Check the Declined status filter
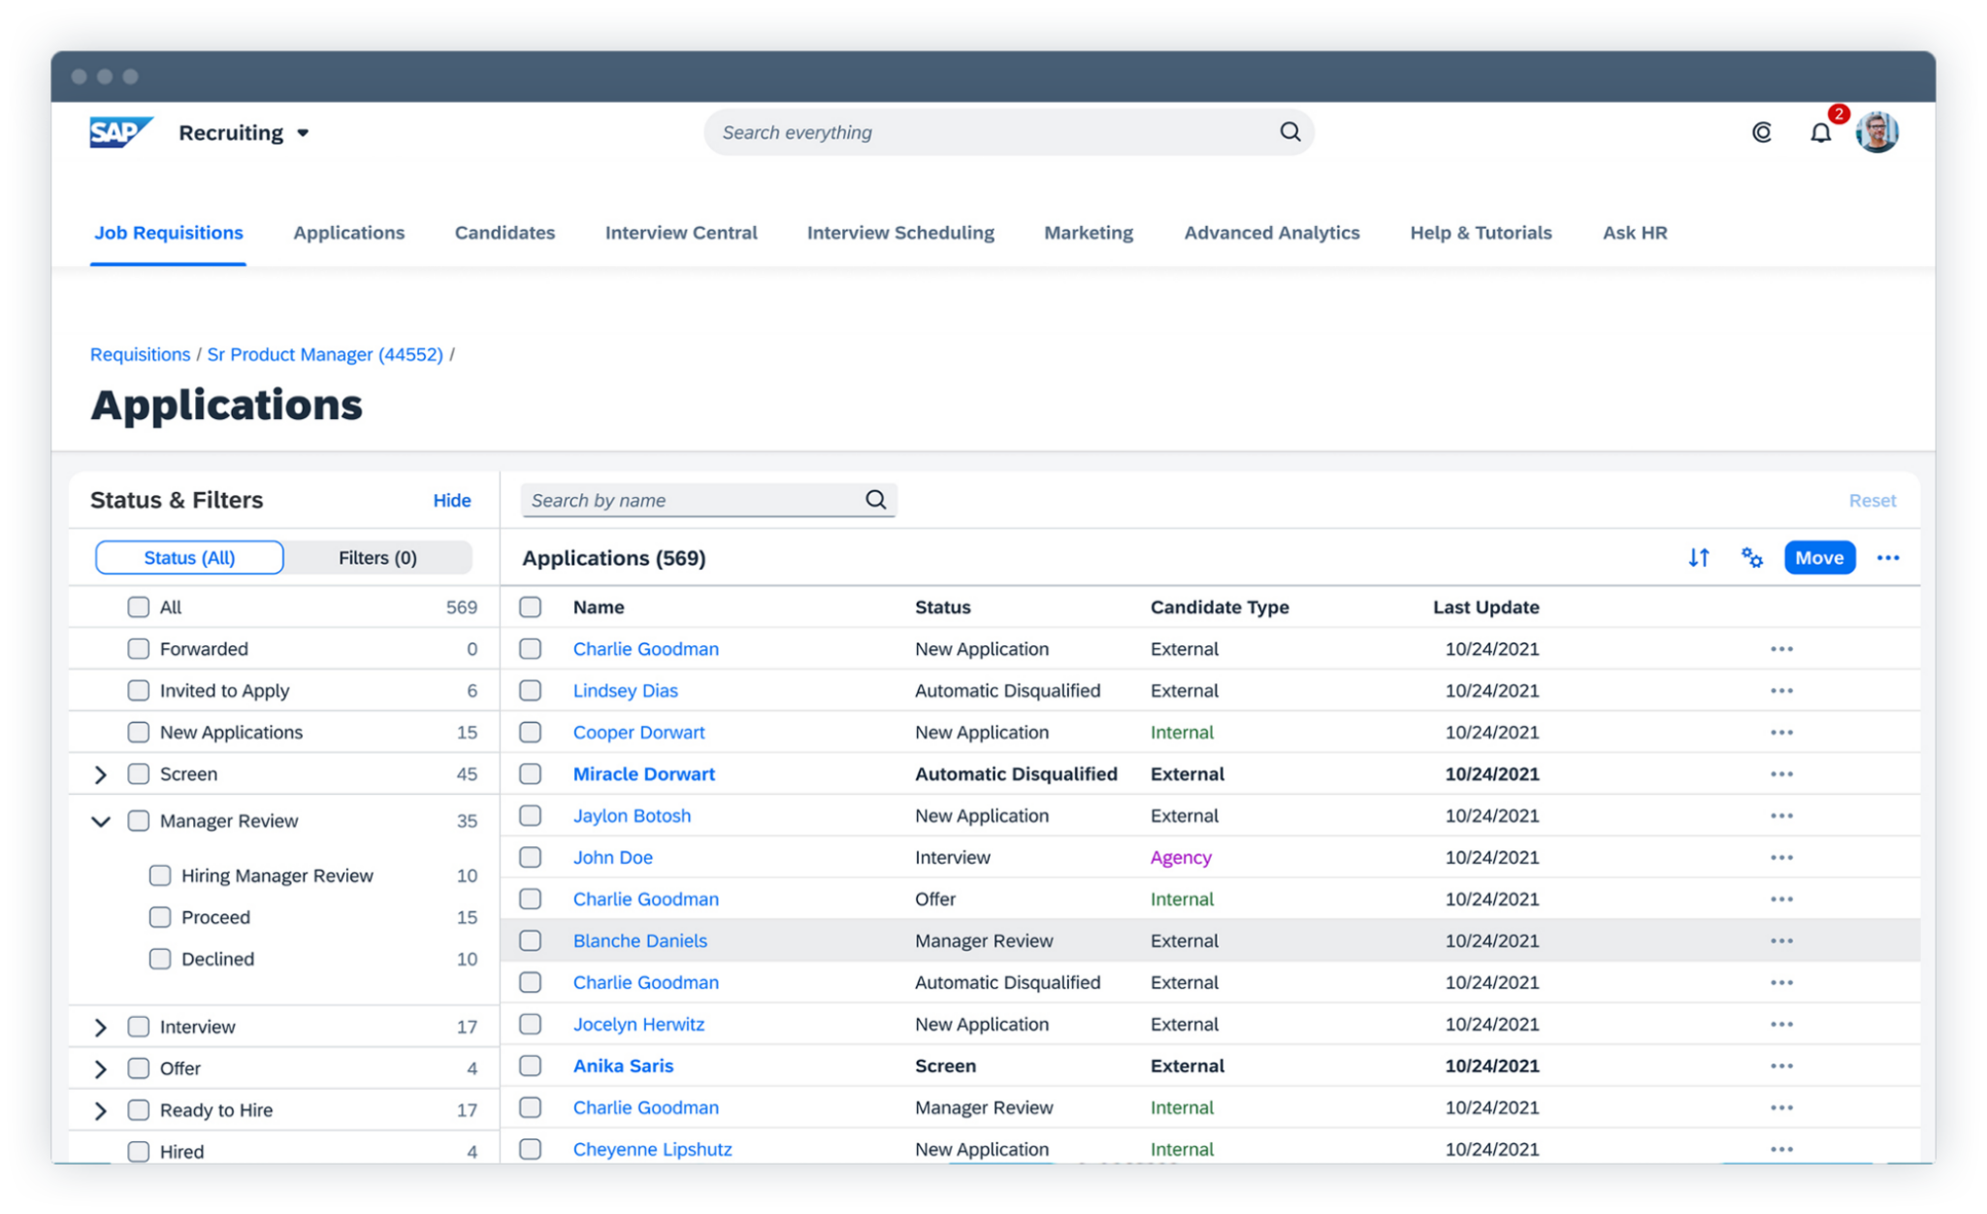The image size is (1987, 1214). [x=160, y=960]
